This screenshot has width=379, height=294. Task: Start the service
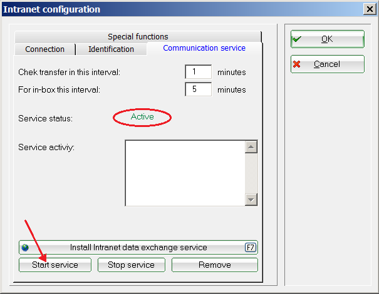55,265
